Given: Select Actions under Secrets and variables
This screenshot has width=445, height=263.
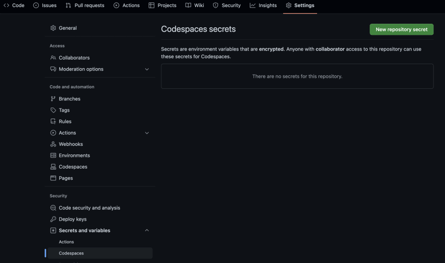Looking at the screenshot, I should pyautogui.click(x=66, y=242).
